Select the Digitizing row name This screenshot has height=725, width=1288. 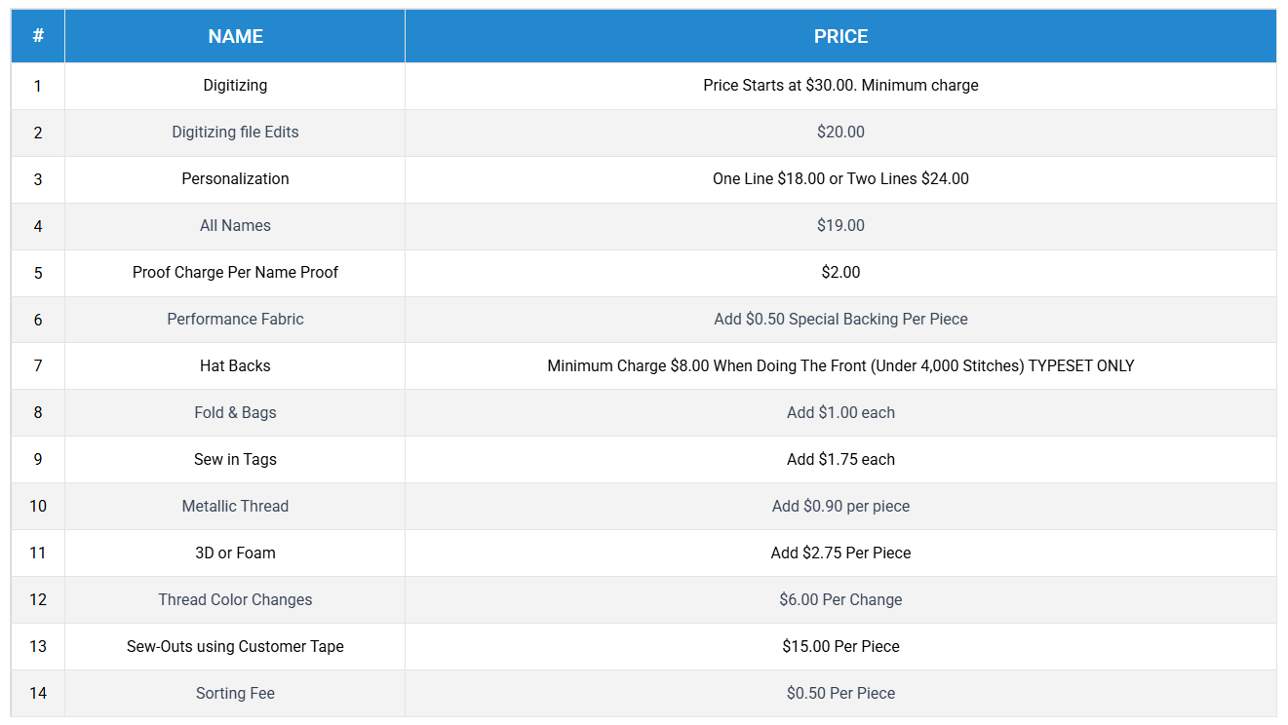click(235, 86)
